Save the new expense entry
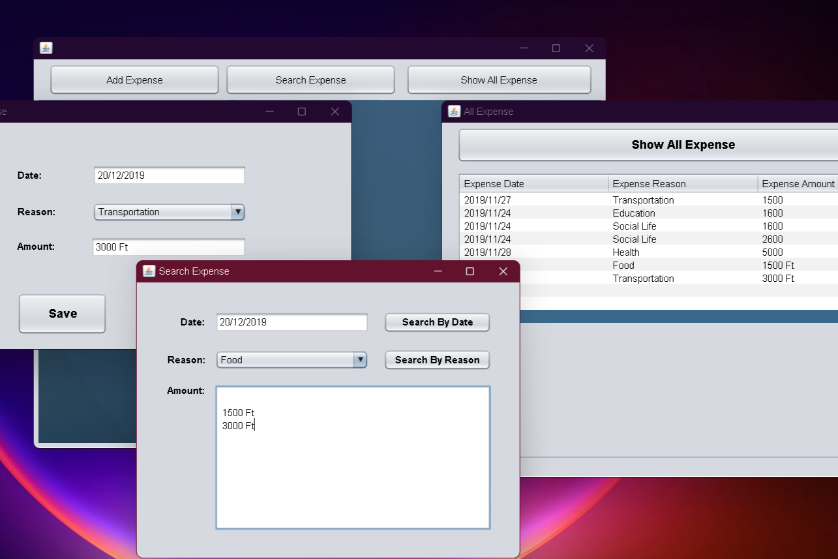 [63, 314]
